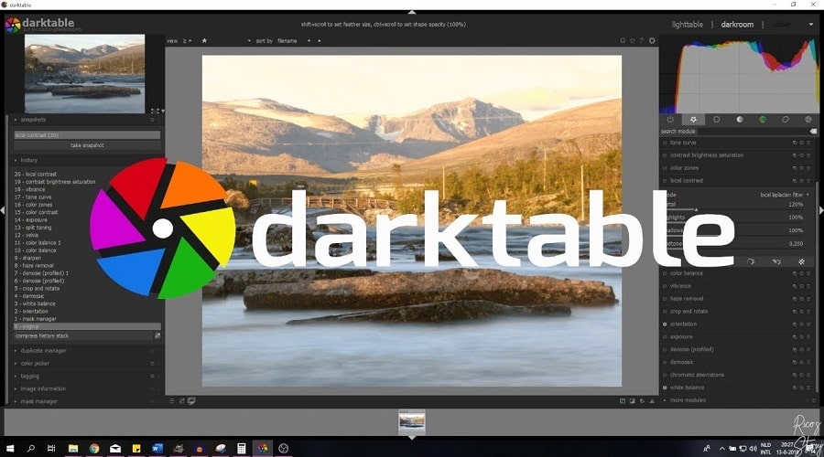Click the styles icon below image
This screenshot has width=824, height=457.
click(x=182, y=401)
